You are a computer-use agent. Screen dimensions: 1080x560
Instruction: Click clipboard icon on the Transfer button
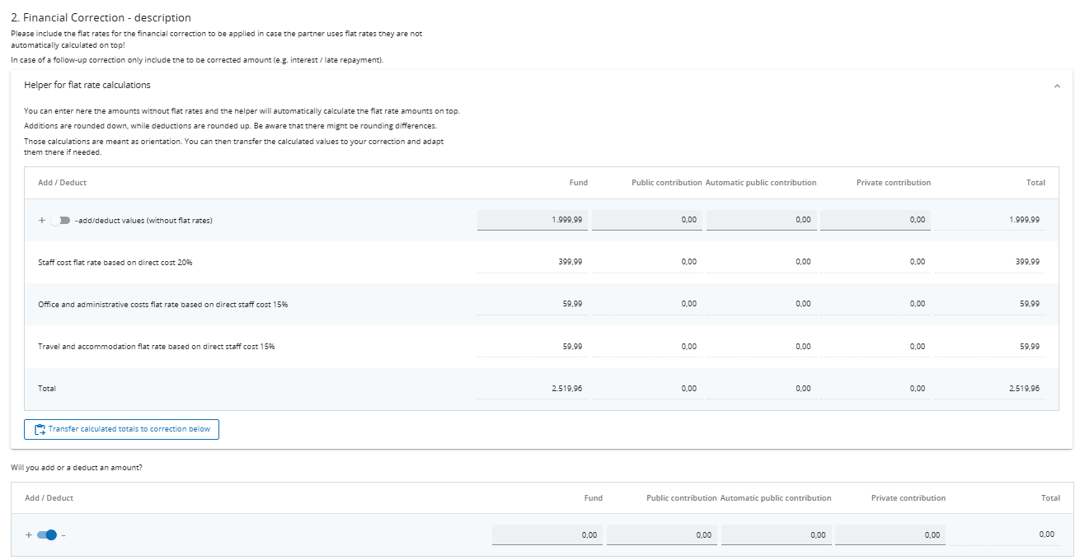(39, 429)
